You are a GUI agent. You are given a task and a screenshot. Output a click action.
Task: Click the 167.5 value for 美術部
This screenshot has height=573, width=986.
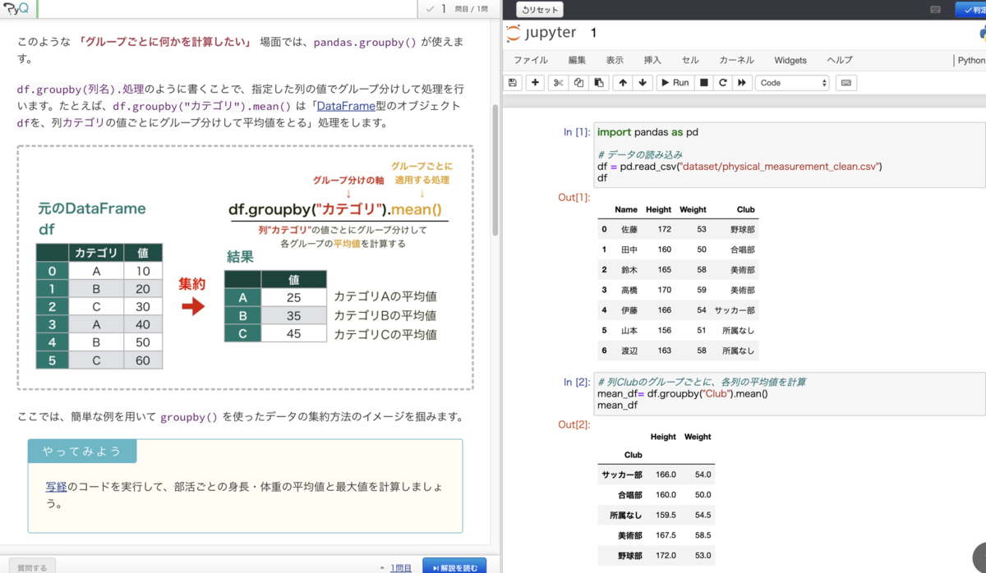click(664, 535)
